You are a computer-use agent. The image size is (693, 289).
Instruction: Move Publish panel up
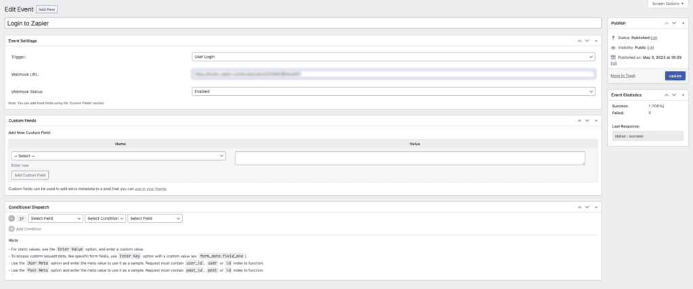pyautogui.click(x=667, y=23)
